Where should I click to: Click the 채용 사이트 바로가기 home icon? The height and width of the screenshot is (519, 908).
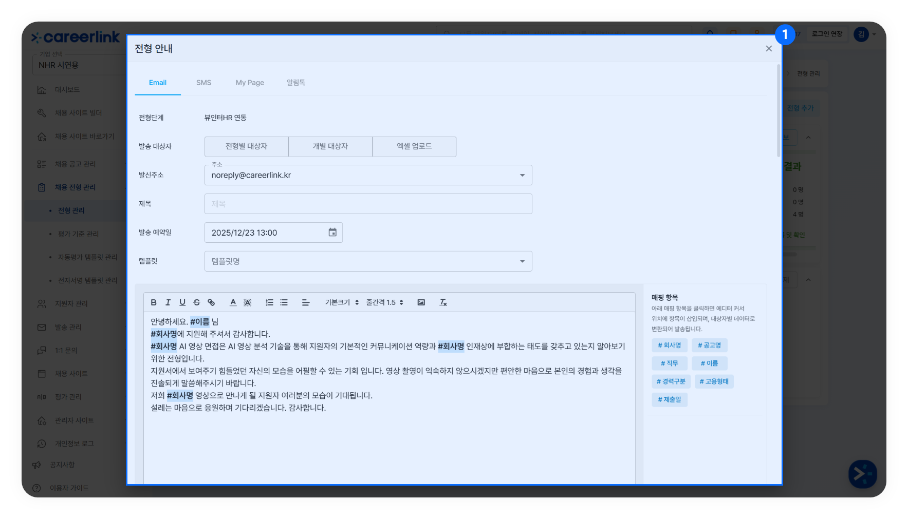42,137
